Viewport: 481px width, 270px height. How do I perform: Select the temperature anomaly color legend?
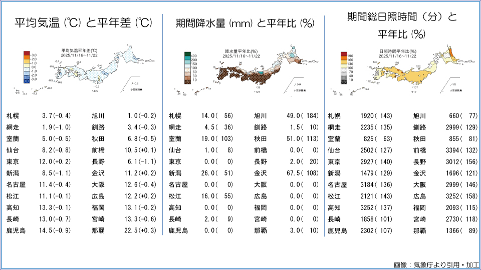29,66
